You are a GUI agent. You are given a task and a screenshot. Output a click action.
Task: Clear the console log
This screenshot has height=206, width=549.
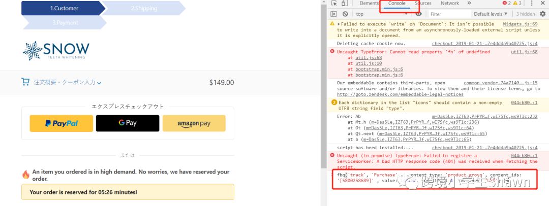[345, 14]
